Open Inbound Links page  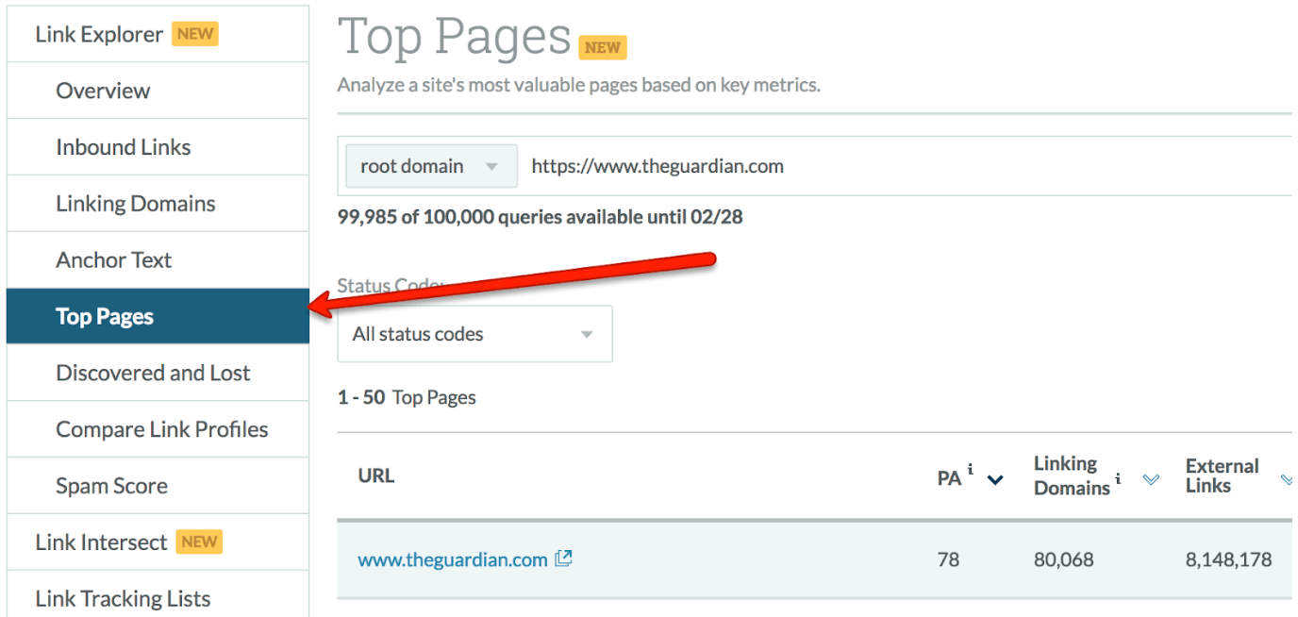[x=158, y=147]
